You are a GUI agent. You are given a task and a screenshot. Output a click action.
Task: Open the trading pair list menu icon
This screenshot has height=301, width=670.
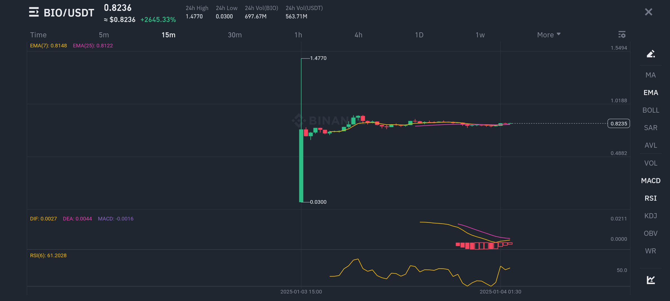(34, 12)
